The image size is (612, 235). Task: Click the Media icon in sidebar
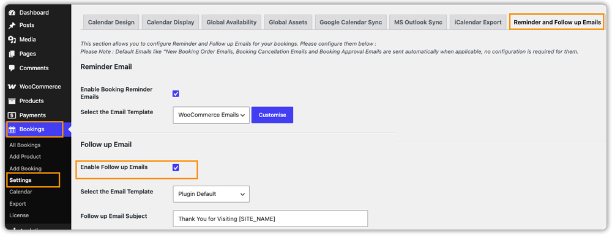click(x=12, y=39)
